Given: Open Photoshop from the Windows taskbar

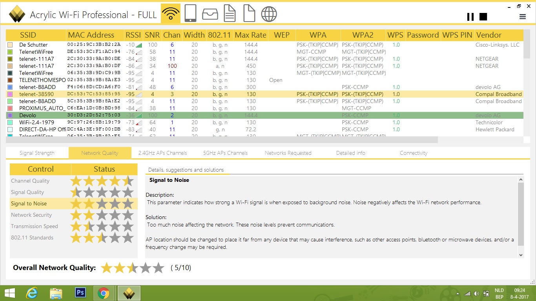Looking at the screenshot, I should 80,293.
